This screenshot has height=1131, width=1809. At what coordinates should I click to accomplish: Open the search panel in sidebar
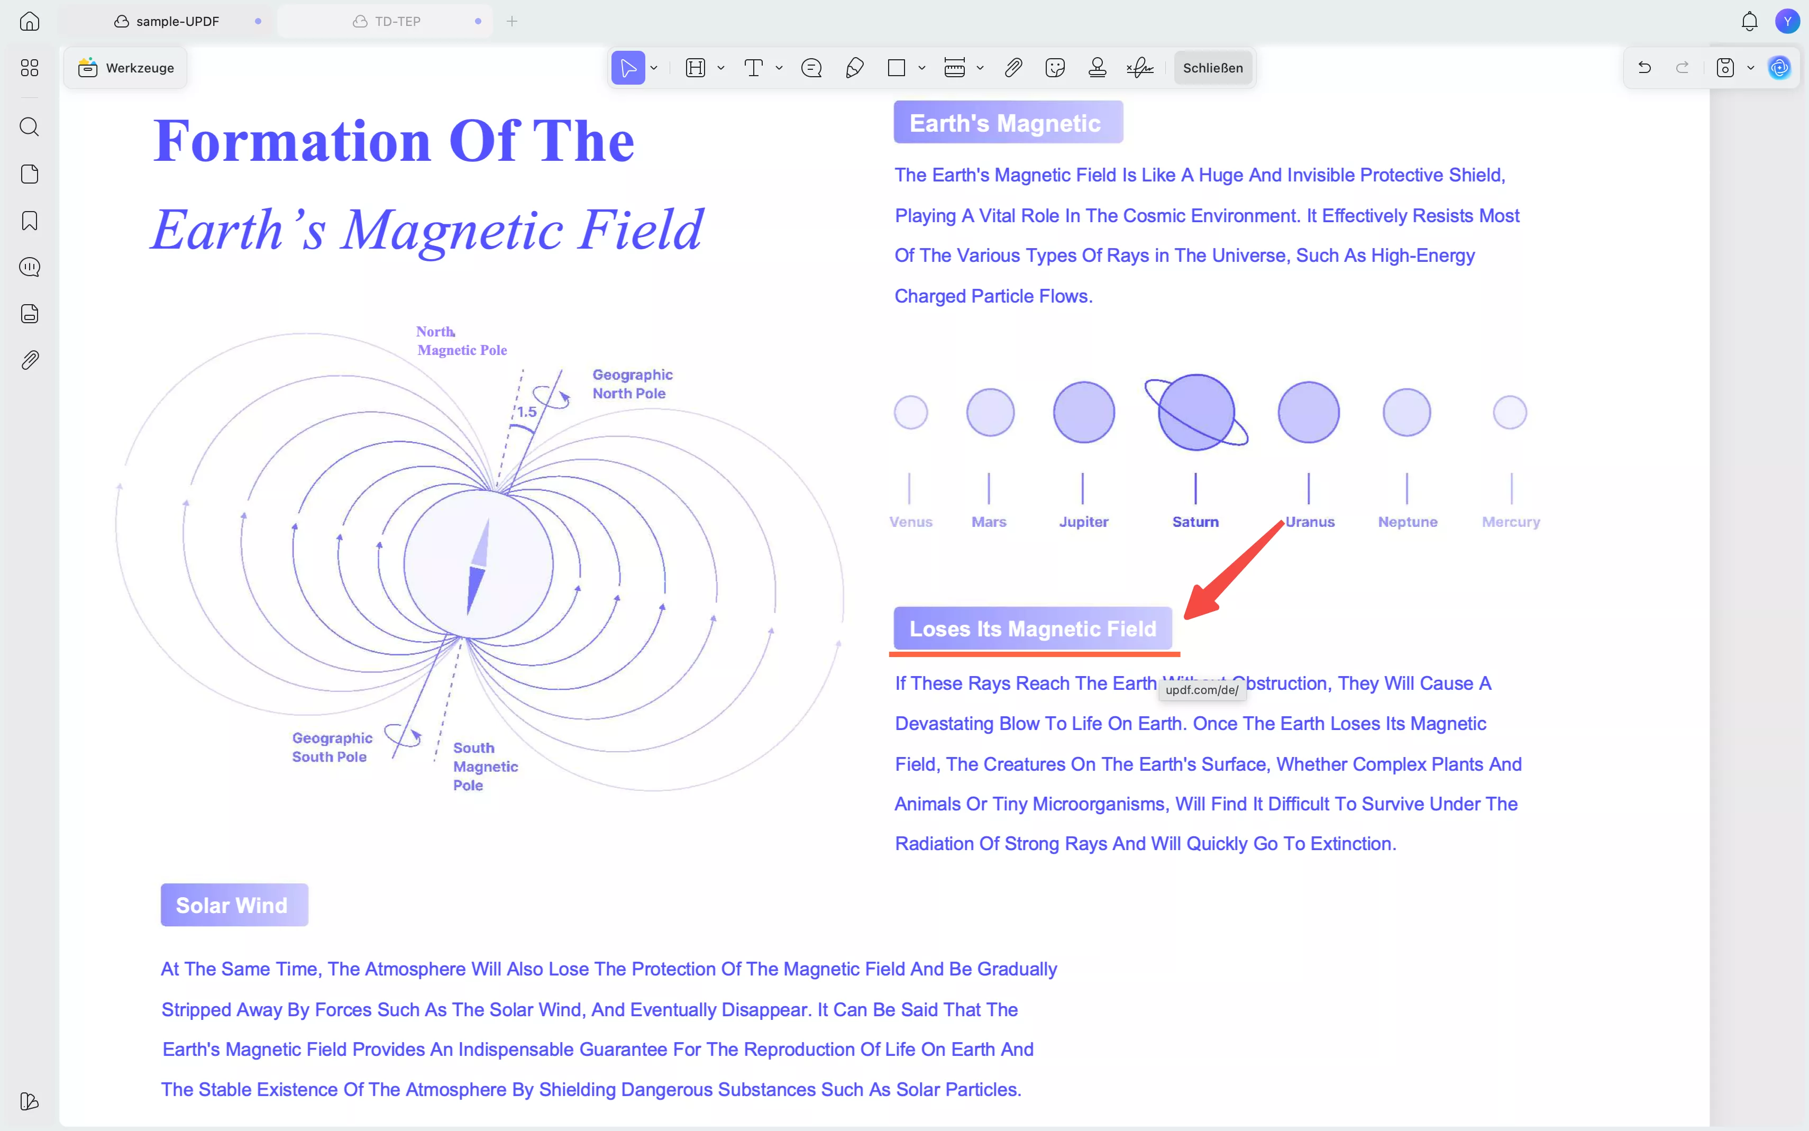tap(29, 126)
